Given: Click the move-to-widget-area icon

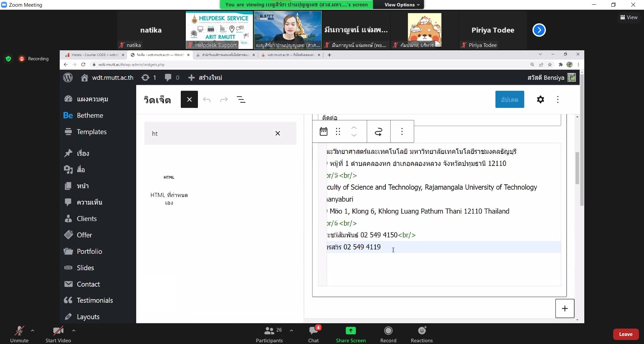Looking at the screenshot, I should [378, 131].
